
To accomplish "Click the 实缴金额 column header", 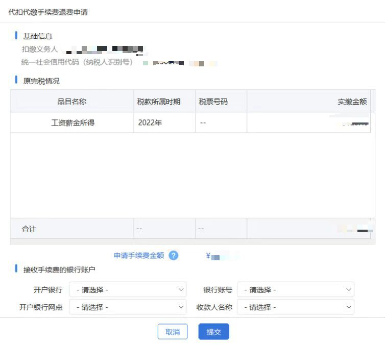I will [x=308, y=102].
